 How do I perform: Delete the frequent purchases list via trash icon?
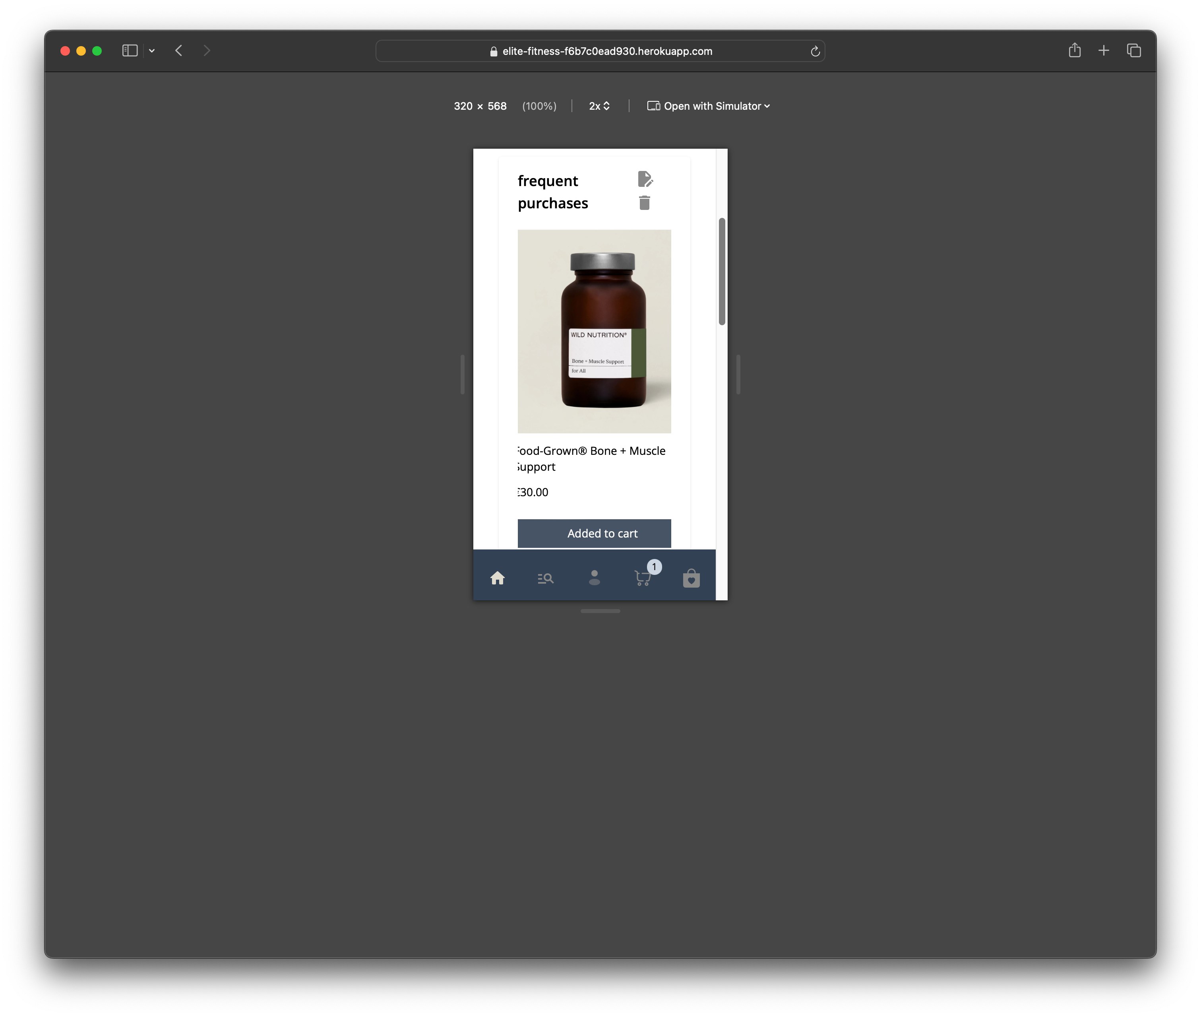pyautogui.click(x=644, y=203)
